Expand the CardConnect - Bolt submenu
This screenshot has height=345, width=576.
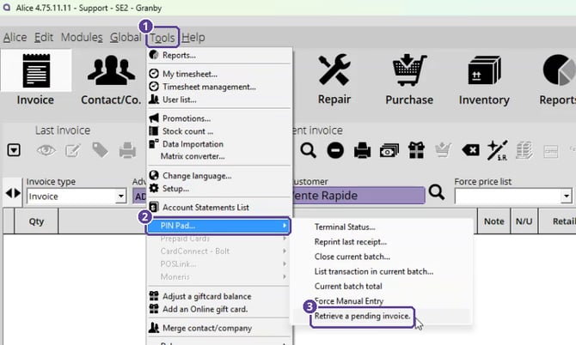219,251
